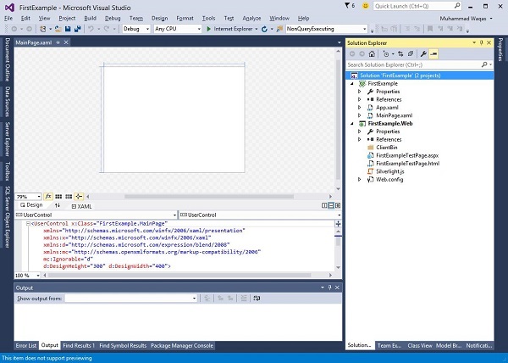Switch to the Error List tab
The image size is (508, 363).
pos(26,345)
